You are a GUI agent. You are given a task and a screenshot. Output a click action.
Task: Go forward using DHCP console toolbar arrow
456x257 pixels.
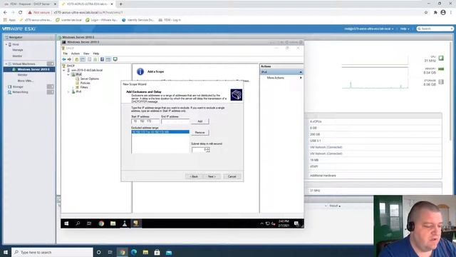click(69, 59)
